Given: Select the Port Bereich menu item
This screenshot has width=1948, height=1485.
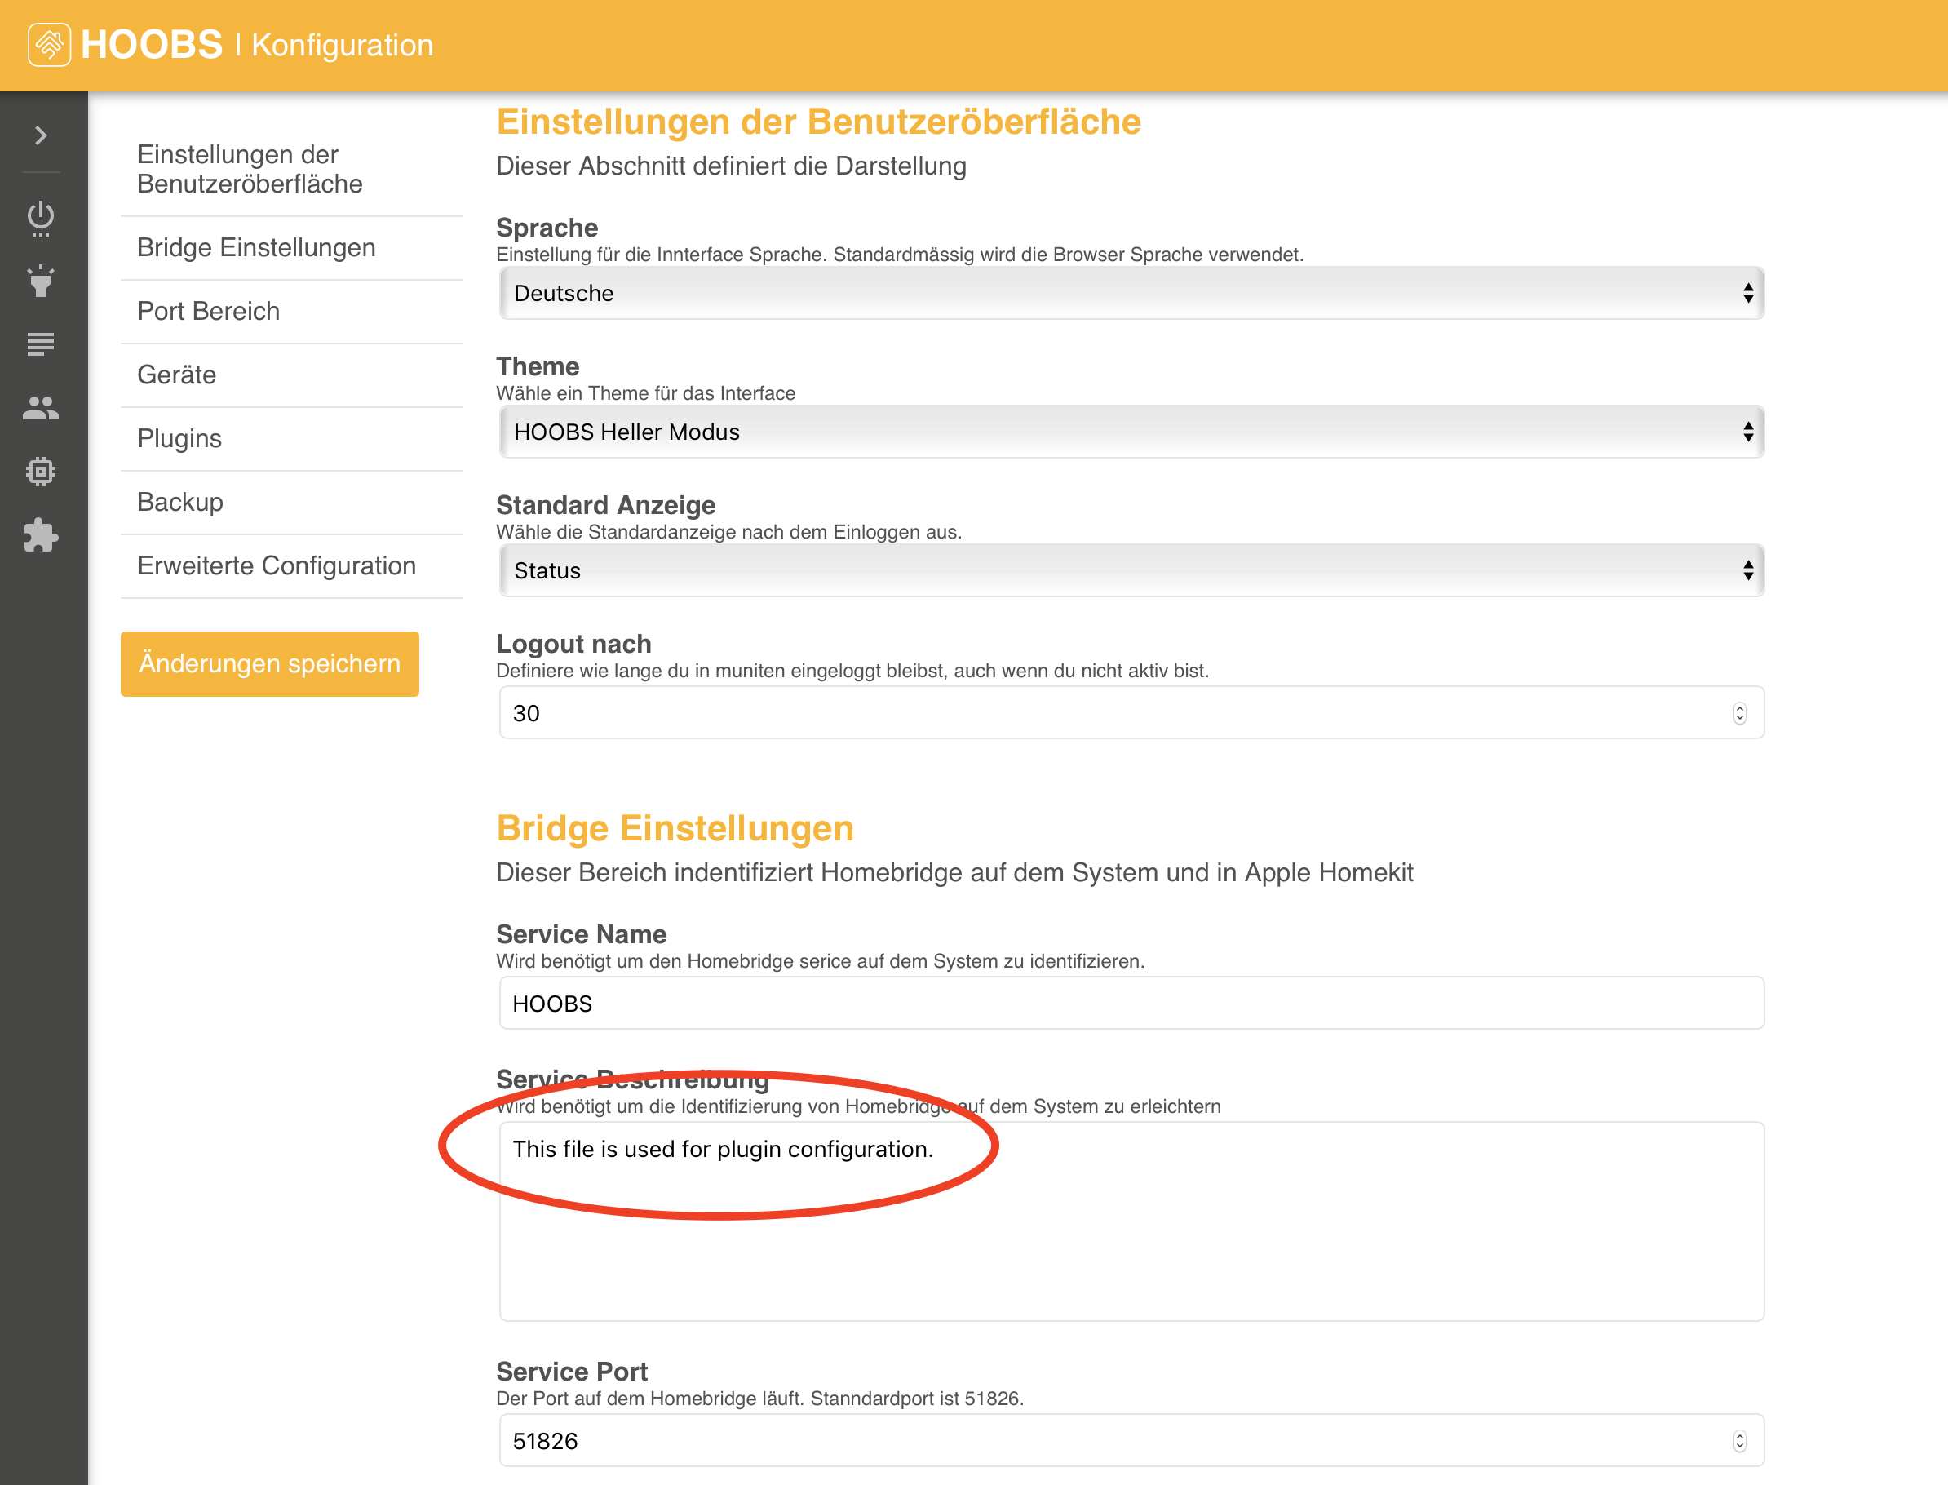Looking at the screenshot, I should coord(209,311).
